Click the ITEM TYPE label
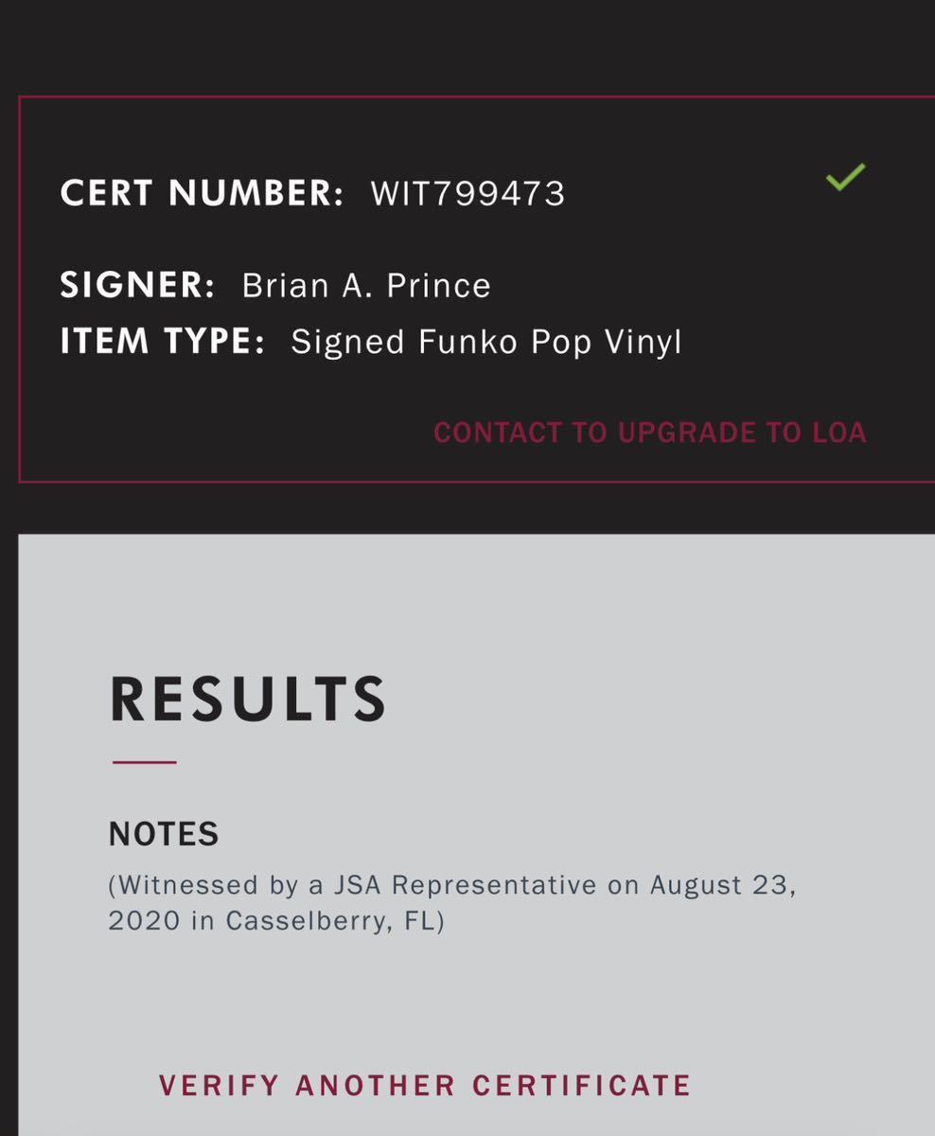The width and height of the screenshot is (935, 1136). 163,342
